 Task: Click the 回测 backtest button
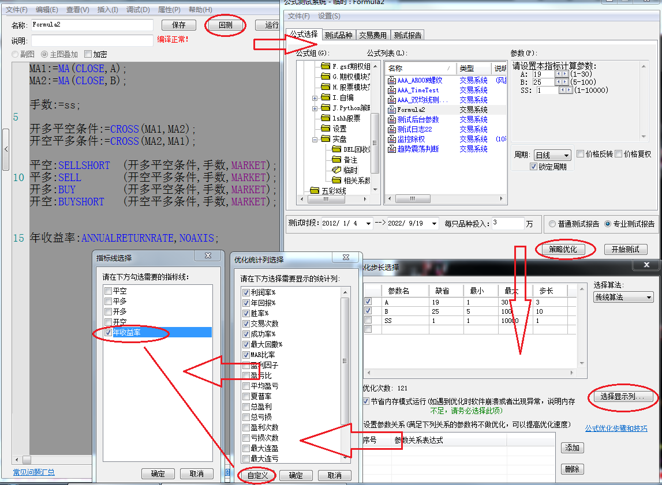click(226, 25)
